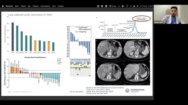Click the Kinsey, et al. Nat Med. 2019 citation
Viewport: 188px width, 105px height.
pos(97,93)
